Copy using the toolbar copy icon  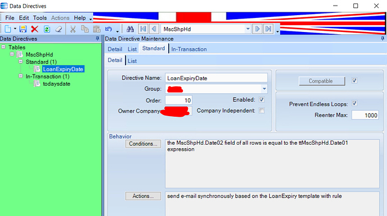click(85, 29)
